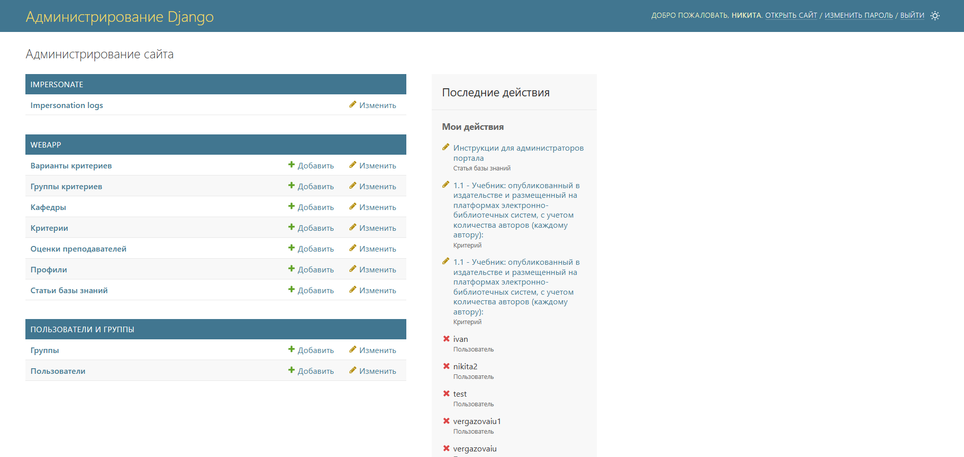Click Изменить for Пользователи
Screen dimensions: 964x457
point(373,371)
